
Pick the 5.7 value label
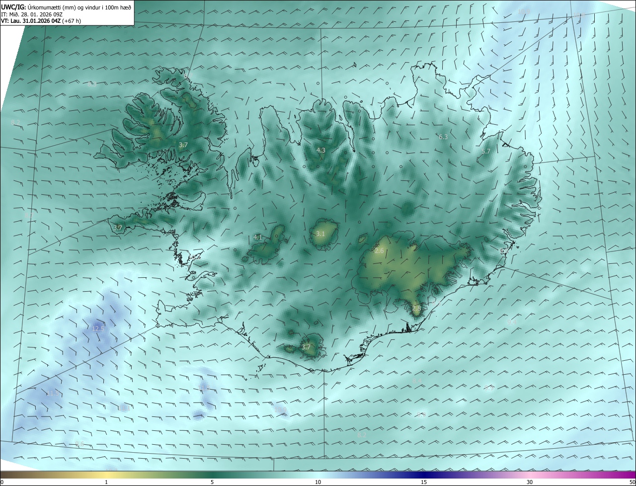click(486, 151)
